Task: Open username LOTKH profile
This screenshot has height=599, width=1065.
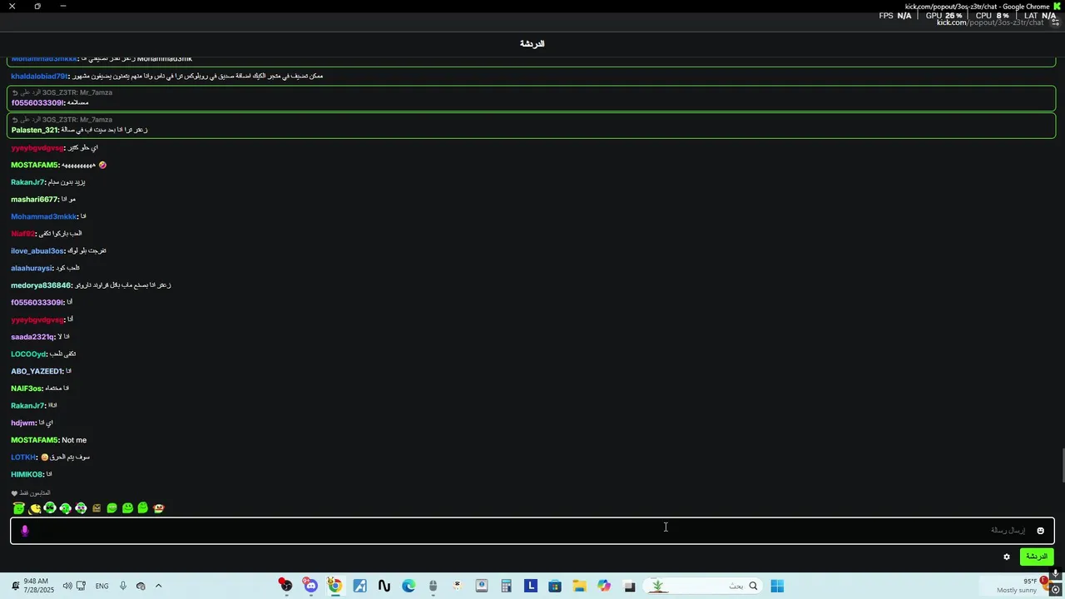Action: click(23, 458)
